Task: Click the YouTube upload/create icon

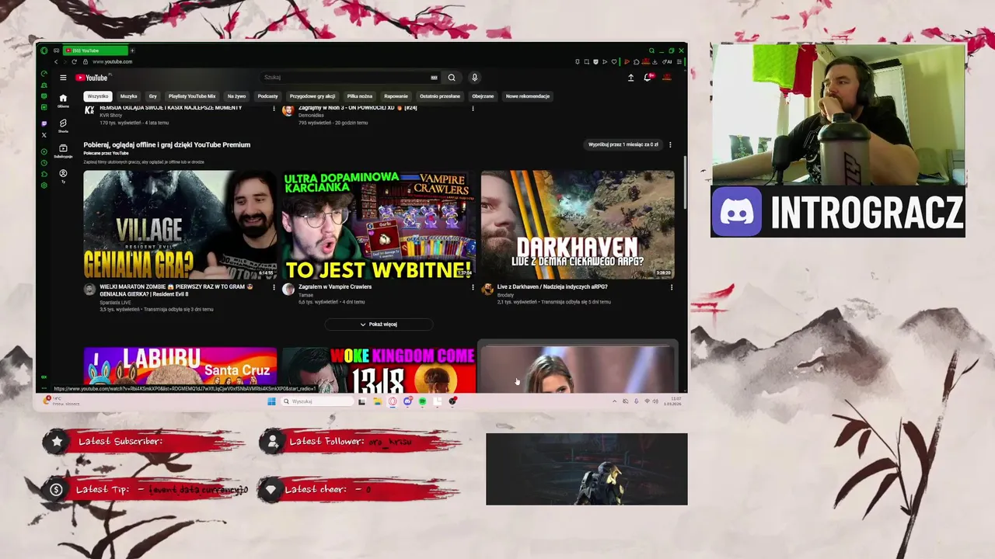Action: 630,78
